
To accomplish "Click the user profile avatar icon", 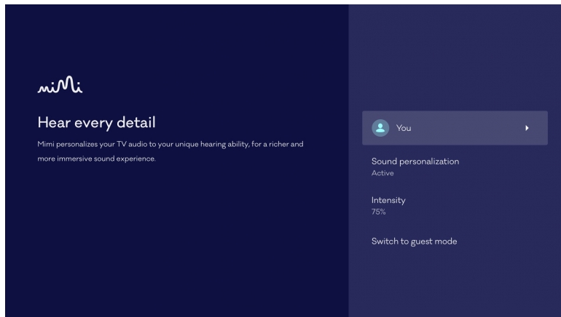I will coord(380,128).
